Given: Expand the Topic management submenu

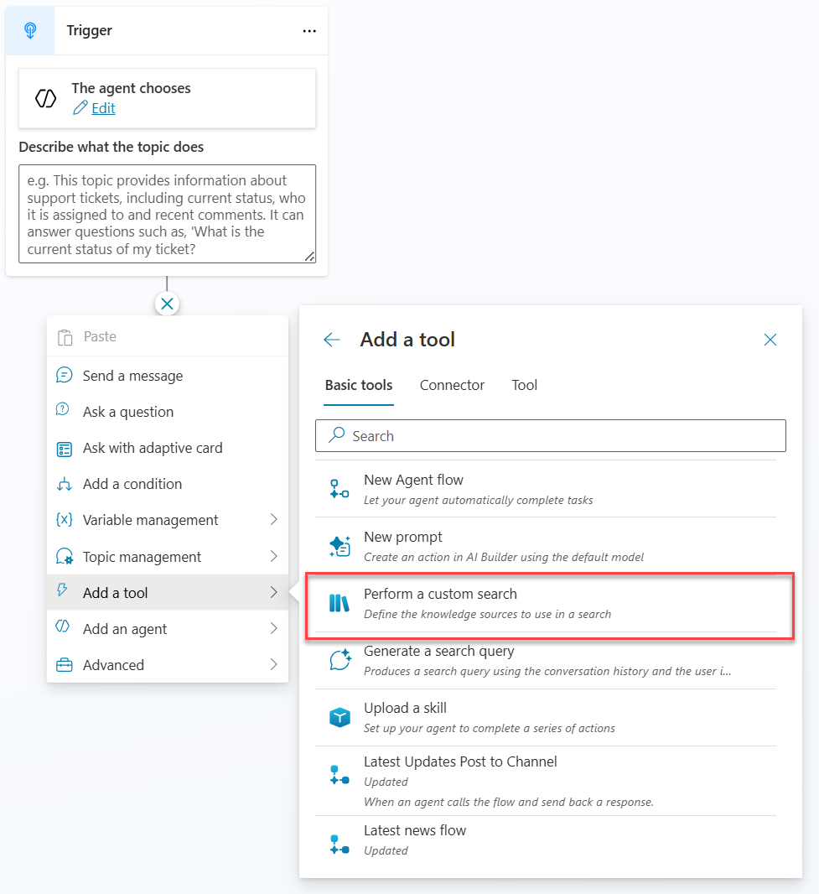Looking at the screenshot, I should click(273, 557).
